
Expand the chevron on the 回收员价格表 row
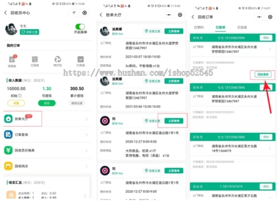(87, 151)
